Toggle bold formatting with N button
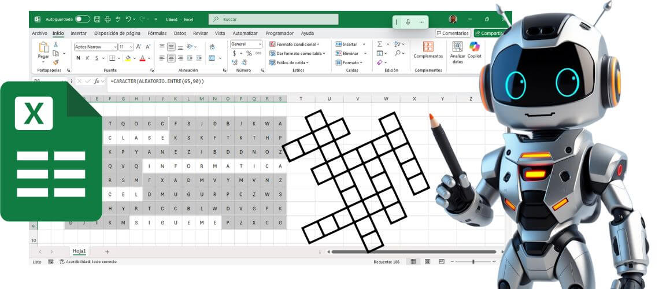This screenshot has width=659, height=289. pos(78,58)
